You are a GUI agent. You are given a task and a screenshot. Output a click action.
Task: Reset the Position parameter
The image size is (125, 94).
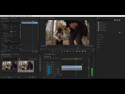click(x=20, y=26)
